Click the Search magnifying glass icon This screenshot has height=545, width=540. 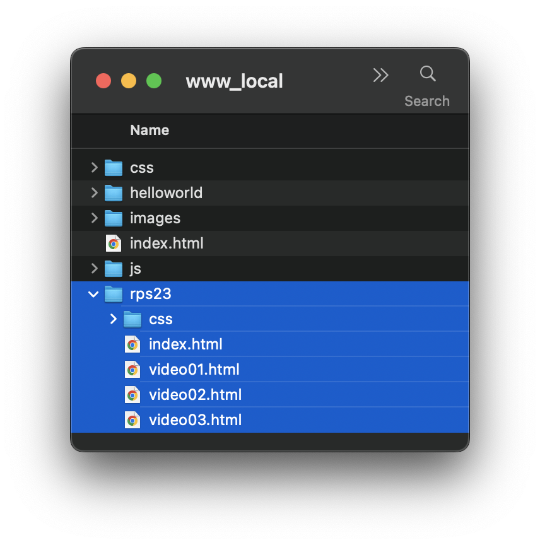pyautogui.click(x=428, y=74)
